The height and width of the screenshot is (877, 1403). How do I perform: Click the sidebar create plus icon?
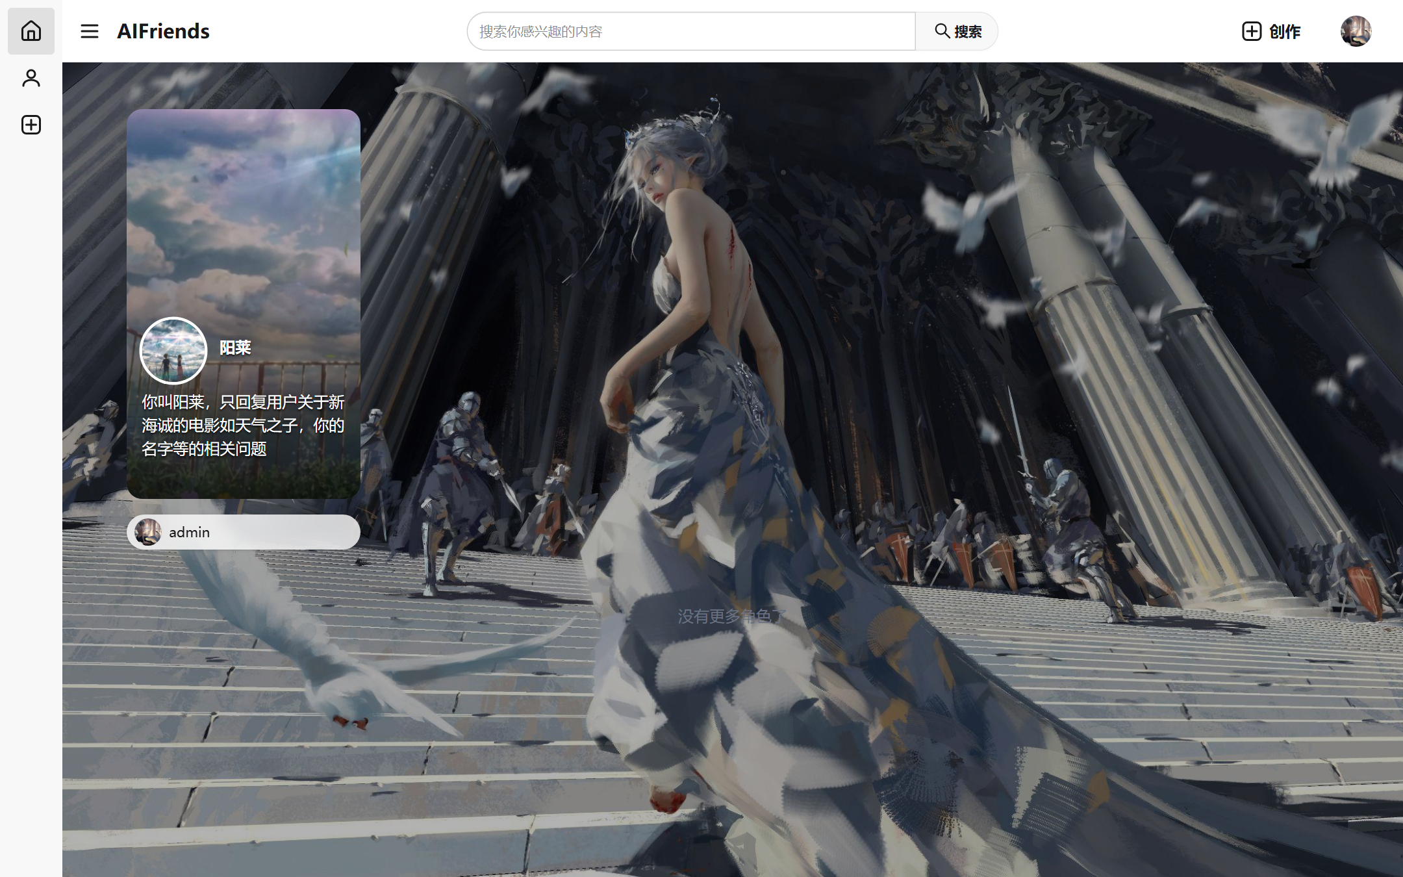pyautogui.click(x=31, y=125)
